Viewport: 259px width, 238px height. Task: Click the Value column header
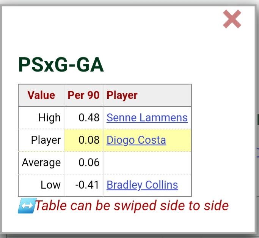[x=41, y=95]
